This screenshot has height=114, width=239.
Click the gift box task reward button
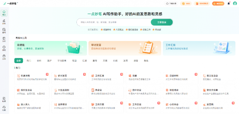202,3
